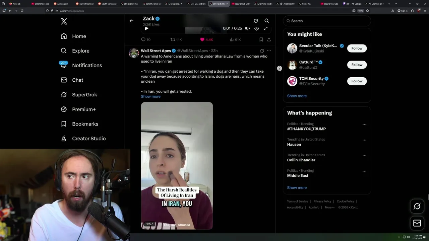
Task: Open a new browser tab
Action: click(389, 4)
